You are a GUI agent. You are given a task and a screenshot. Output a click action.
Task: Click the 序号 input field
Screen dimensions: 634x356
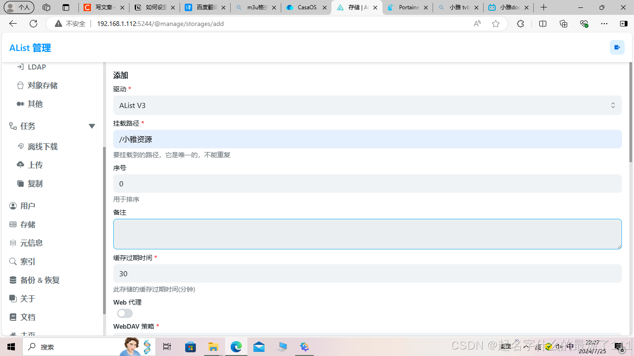coord(367,184)
